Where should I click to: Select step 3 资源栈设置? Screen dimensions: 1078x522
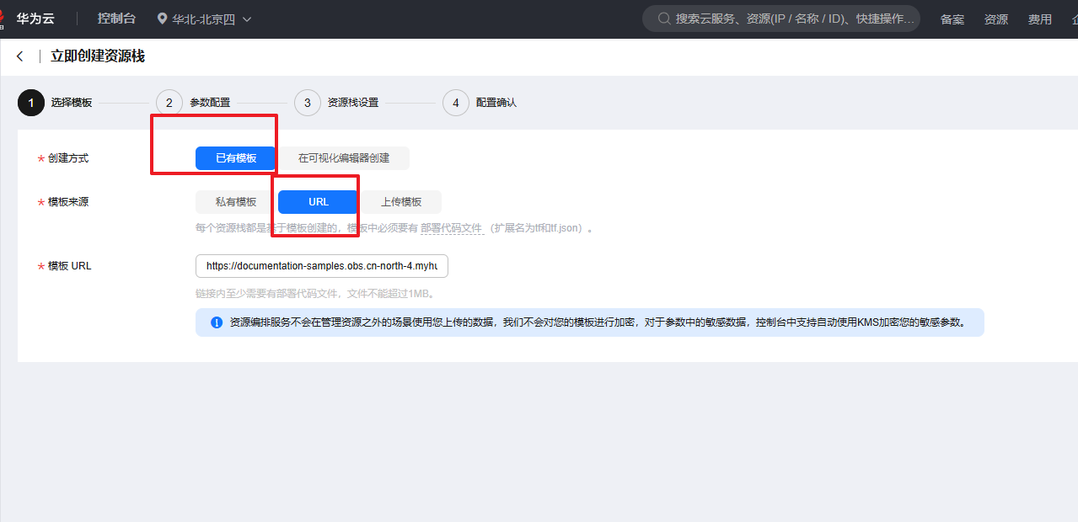pos(336,103)
